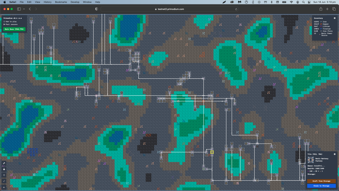The image size is (339, 191).
Task: Open Bluetooth status in the menu bar
Action: tap(271, 2)
